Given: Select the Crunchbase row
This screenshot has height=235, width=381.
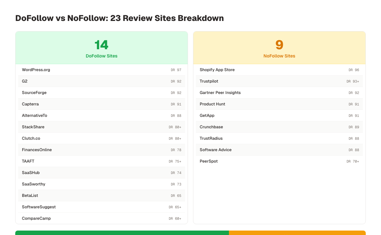Looking at the screenshot, I should point(279,127).
